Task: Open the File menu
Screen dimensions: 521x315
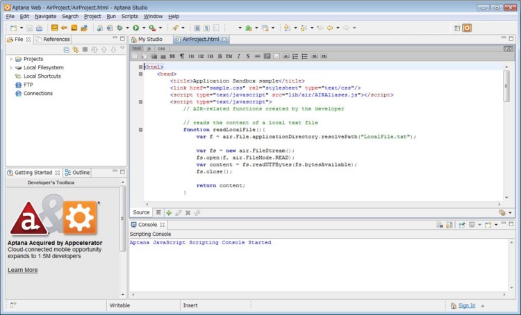Action: point(10,16)
